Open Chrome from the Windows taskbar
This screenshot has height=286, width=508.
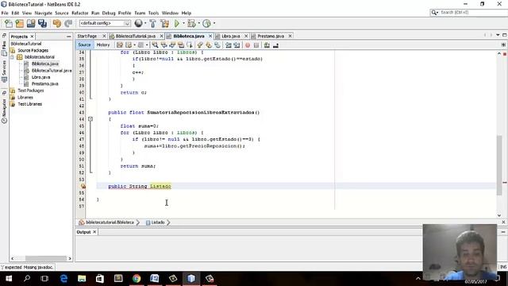137,279
